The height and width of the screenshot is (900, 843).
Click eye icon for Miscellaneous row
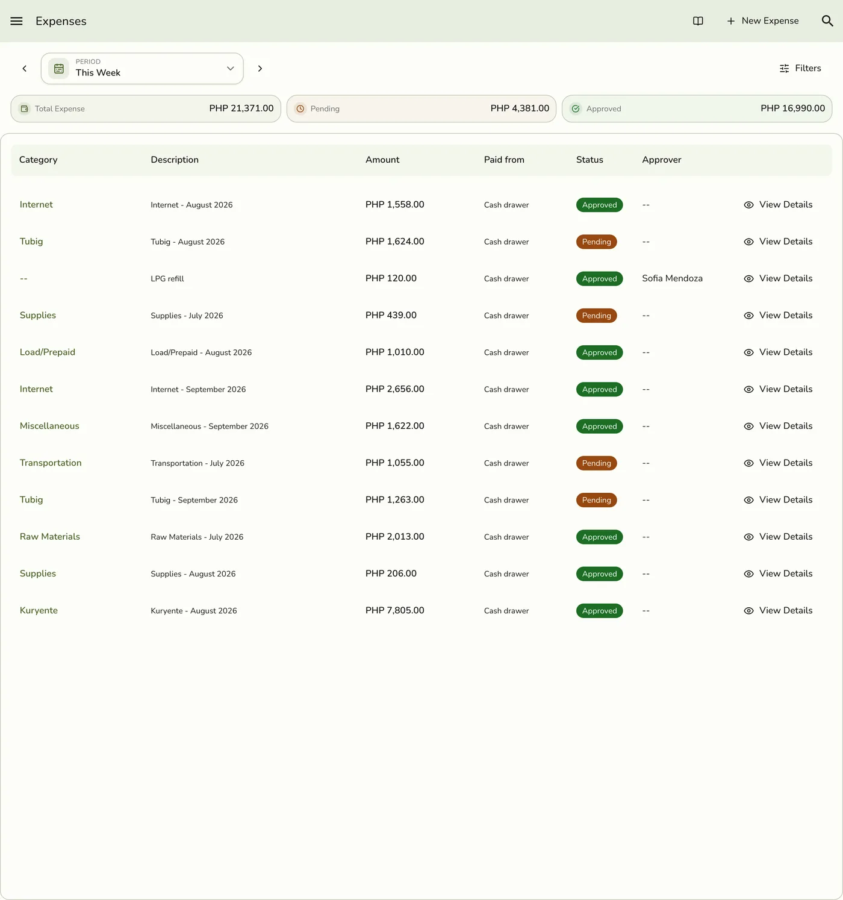click(748, 427)
